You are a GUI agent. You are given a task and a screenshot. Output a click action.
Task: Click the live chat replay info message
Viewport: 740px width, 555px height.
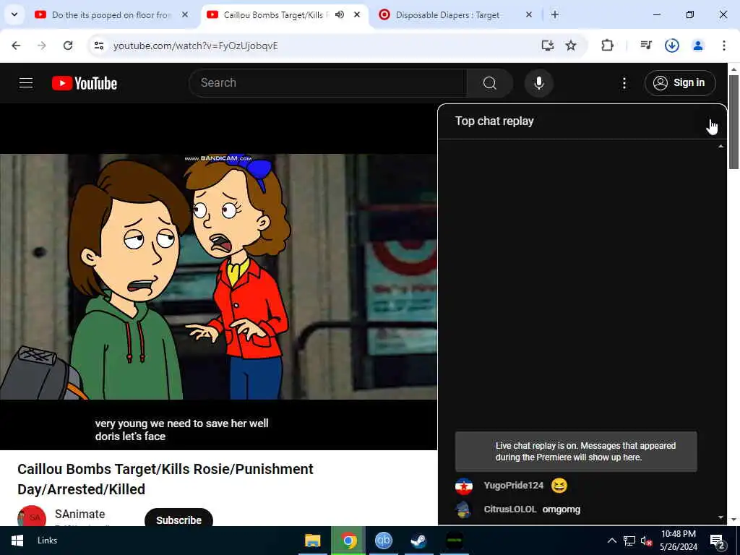pyautogui.click(x=576, y=451)
